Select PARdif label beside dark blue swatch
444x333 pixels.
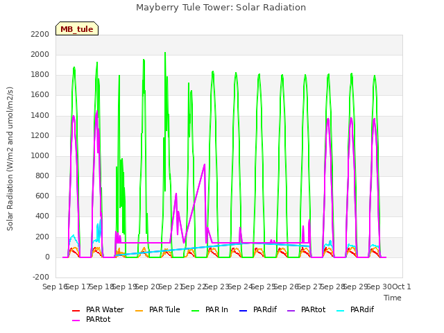[265, 310]
